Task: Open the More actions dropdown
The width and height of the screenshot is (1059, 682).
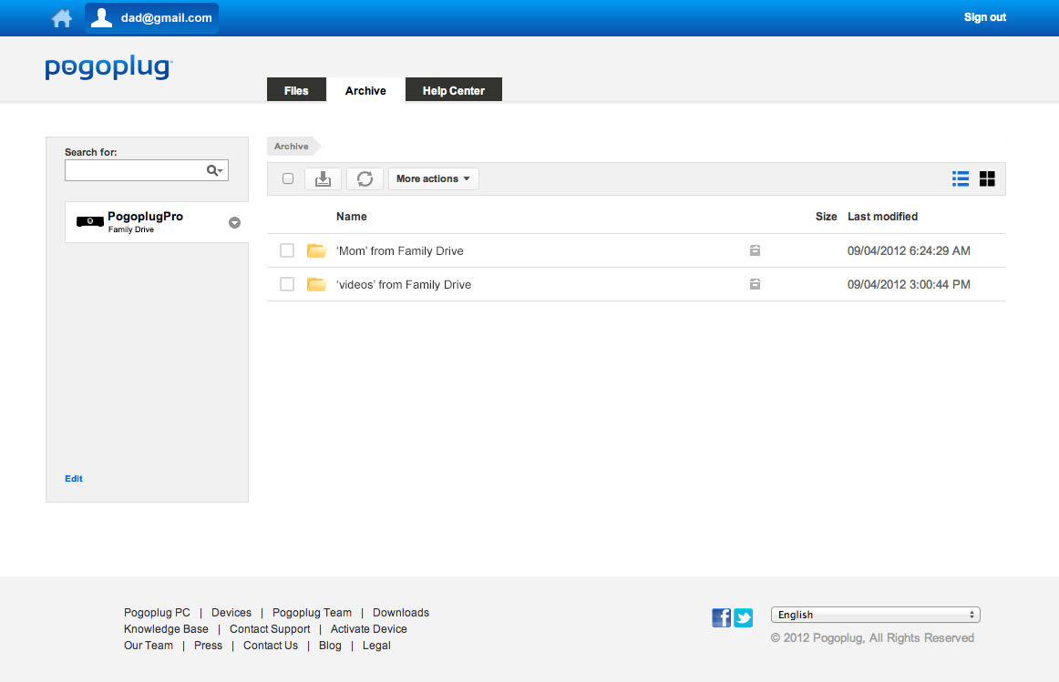Action: click(x=433, y=179)
